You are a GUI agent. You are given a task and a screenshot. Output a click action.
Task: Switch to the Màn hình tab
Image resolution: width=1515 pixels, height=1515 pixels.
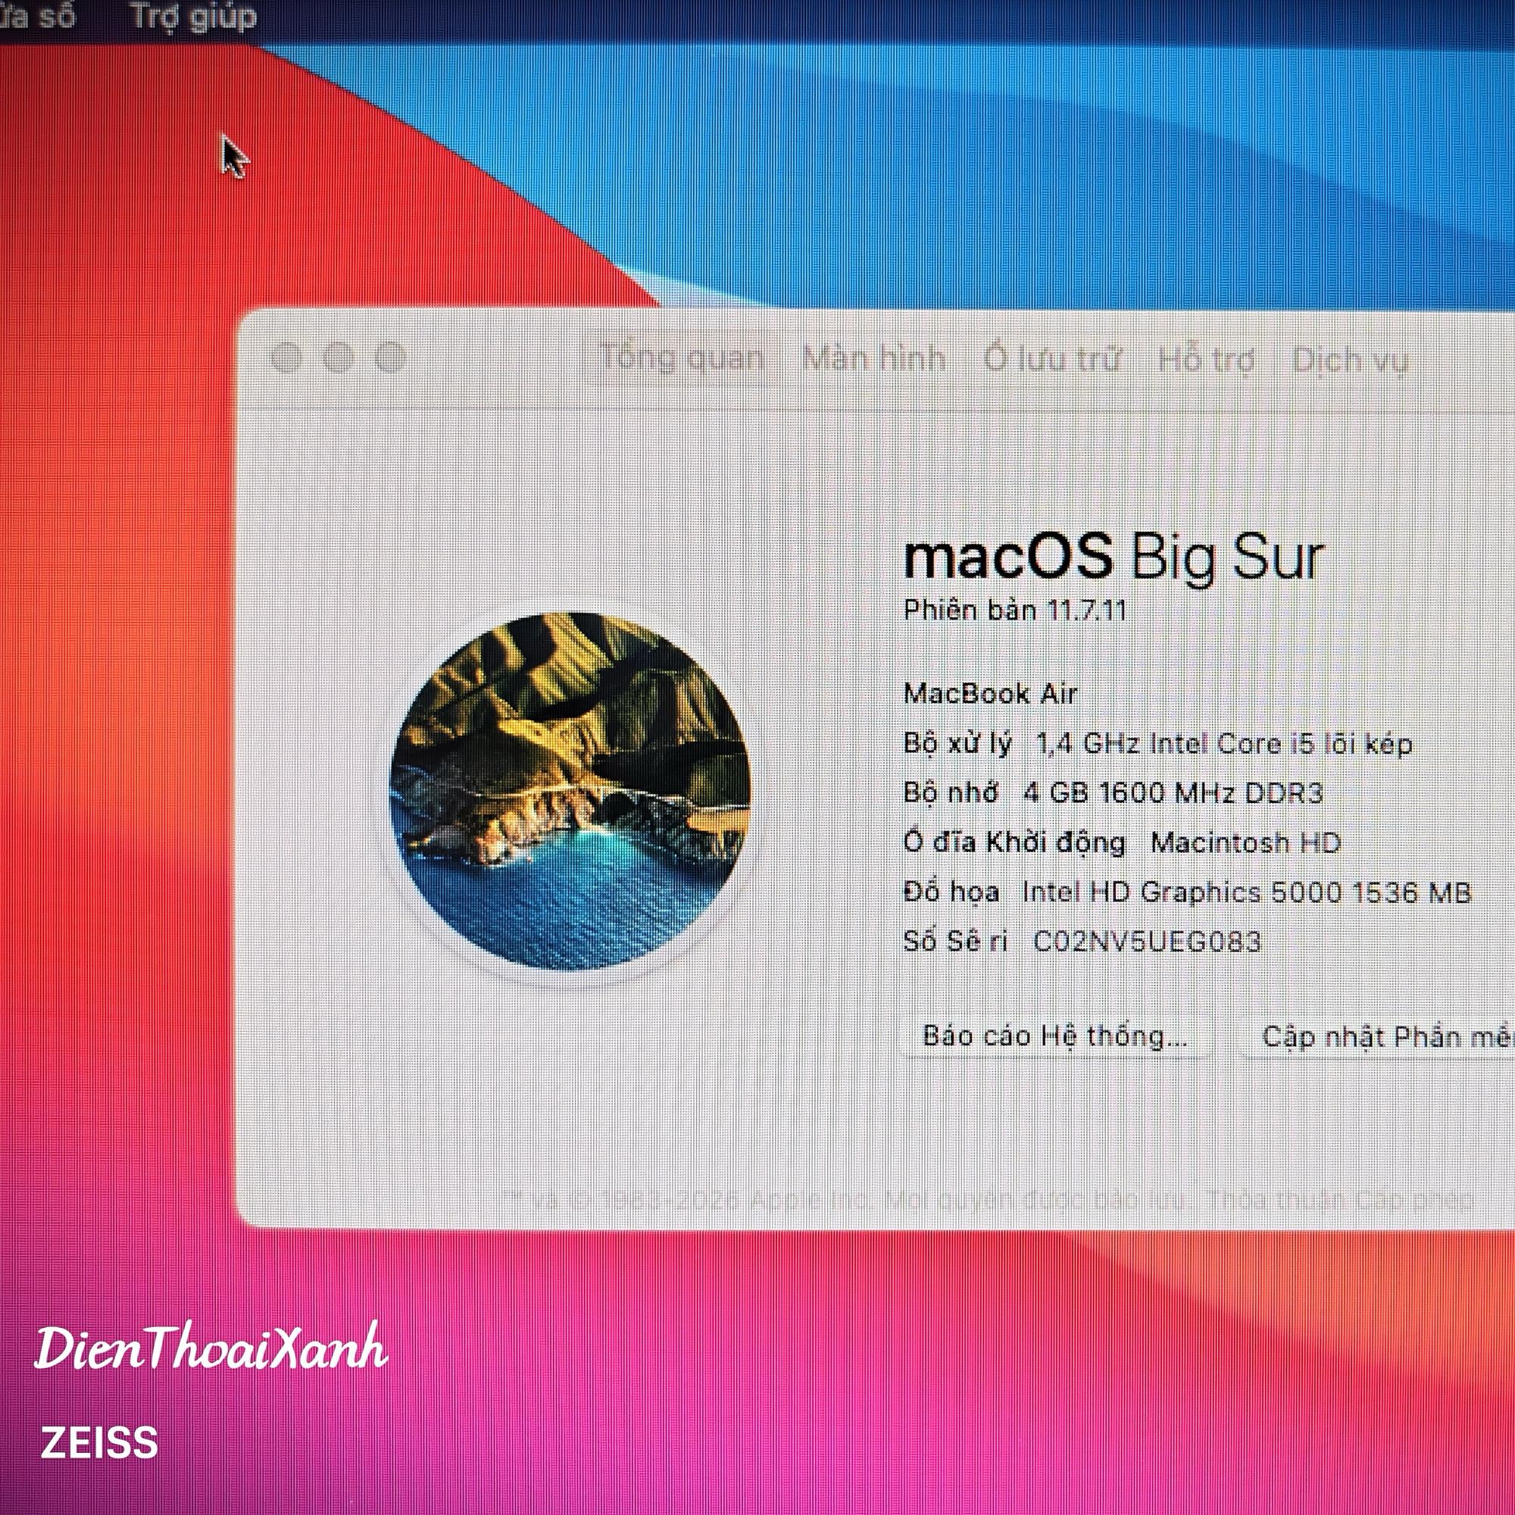[x=873, y=359]
